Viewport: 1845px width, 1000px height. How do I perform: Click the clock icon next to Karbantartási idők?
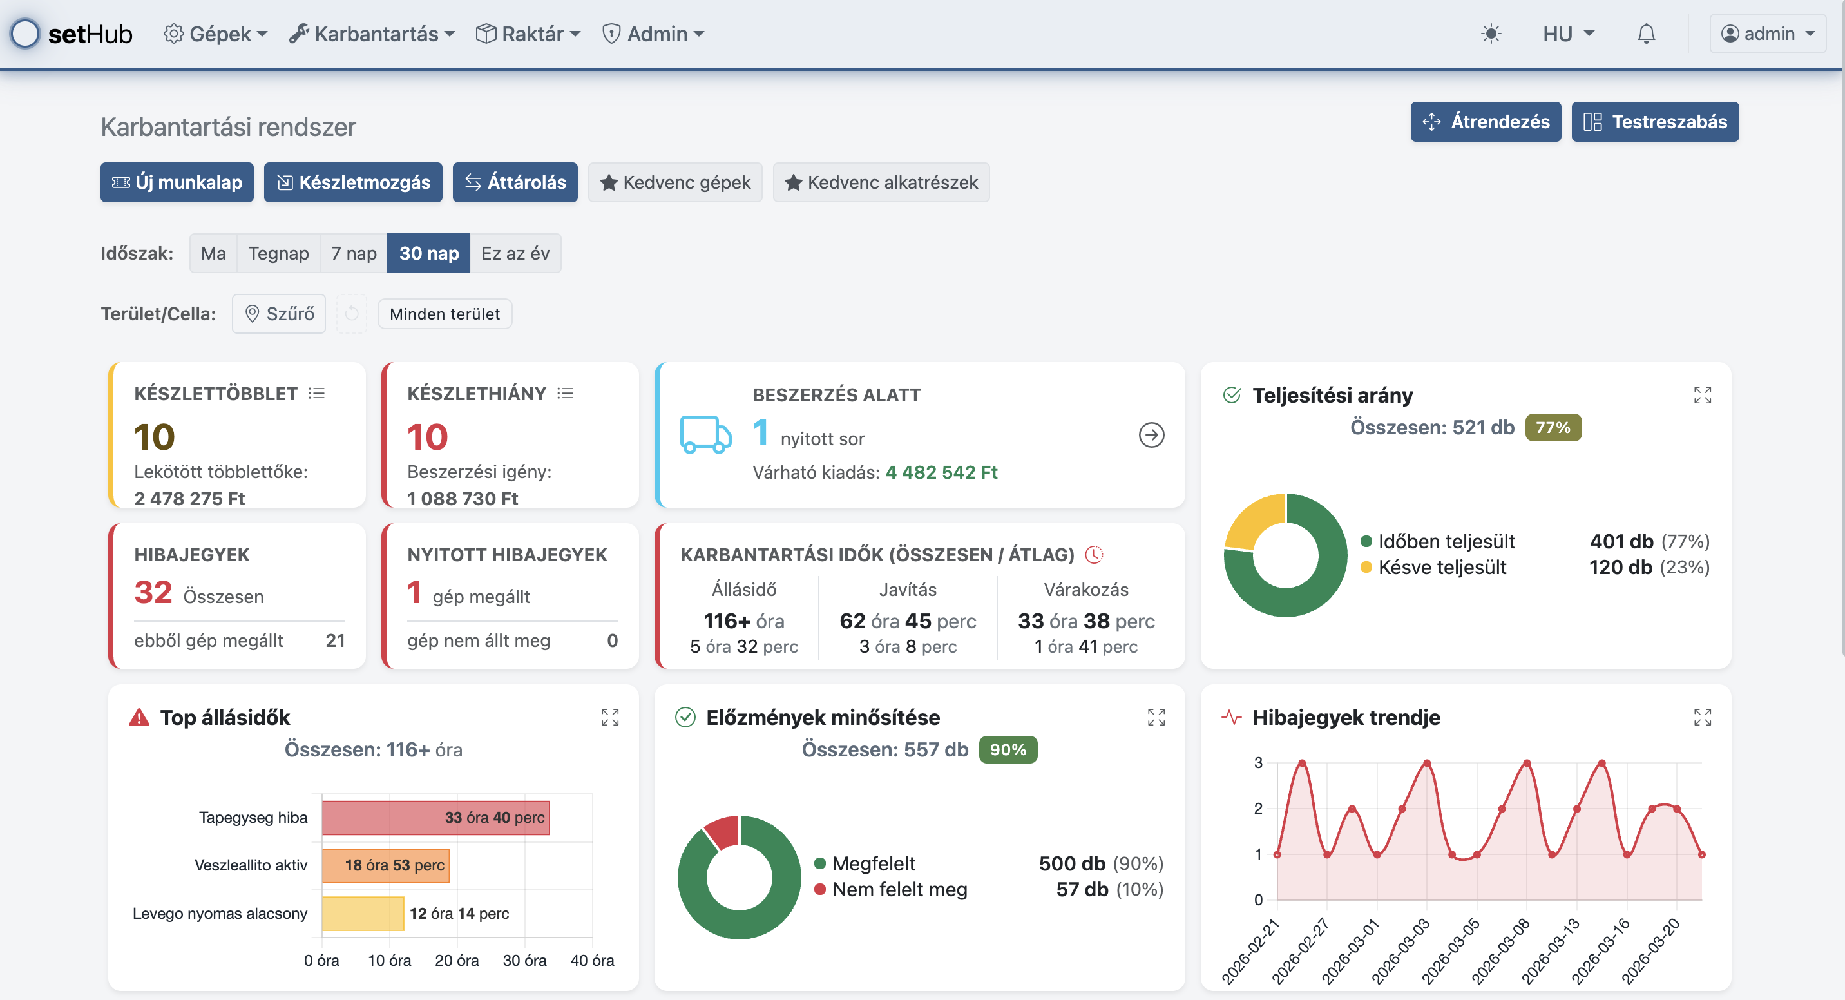click(x=1094, y=554)
